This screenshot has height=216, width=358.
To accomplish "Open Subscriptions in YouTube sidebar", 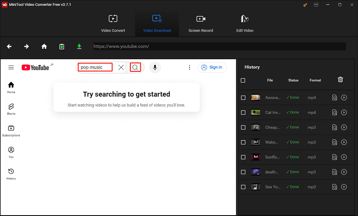I will pos(11,131).
